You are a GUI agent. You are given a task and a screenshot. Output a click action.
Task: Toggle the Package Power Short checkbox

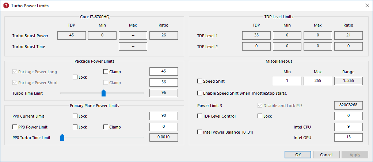coord(15,83)
